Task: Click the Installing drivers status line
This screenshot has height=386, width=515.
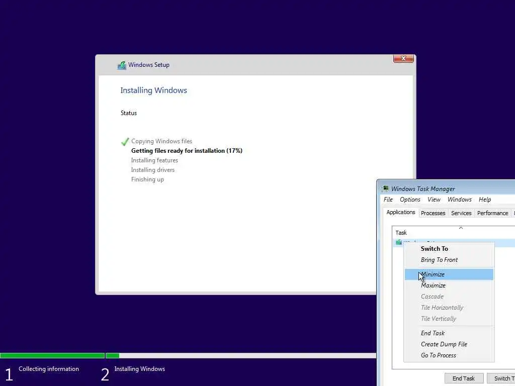Action: click(153, 170)
